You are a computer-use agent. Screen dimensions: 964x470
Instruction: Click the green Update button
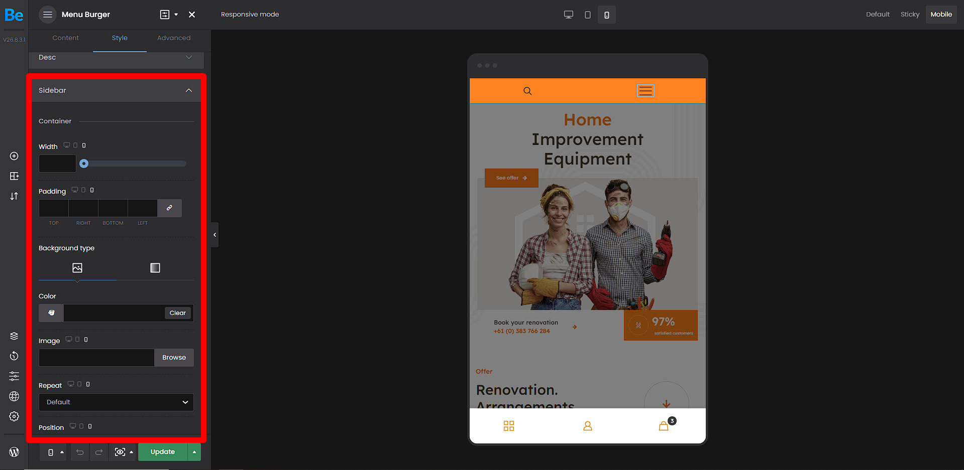[x=163, y=452]
